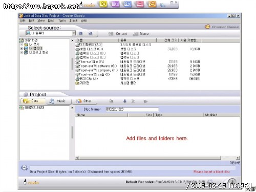Expand the 네트워크 환경 tree node
256x192 pixels.
click(x=22, y=52)
